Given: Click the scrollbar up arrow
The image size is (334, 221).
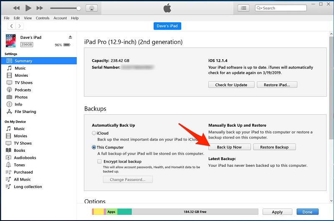Looking at the screenshot, I should pos(331,34).
